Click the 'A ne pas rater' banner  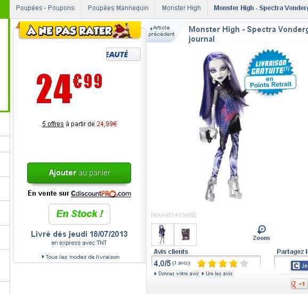79,30
